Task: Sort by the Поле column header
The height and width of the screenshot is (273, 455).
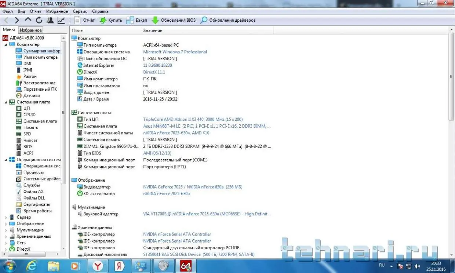Action: [105, 30]
